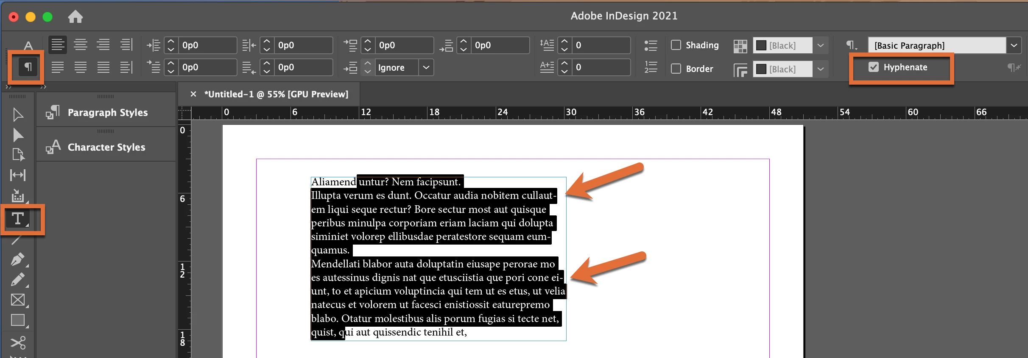The height and width of the screenshot is (358, 1028).
Task: Open the Untitled-1 document tab
Action: [276, 94]
